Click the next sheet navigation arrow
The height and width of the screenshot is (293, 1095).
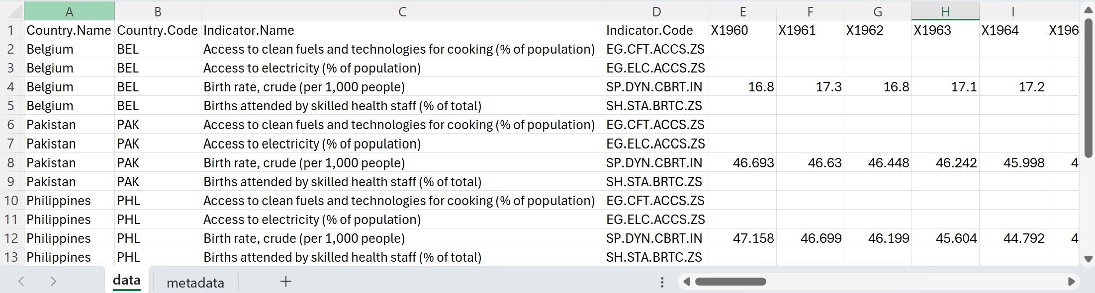[x=53, y=282]
